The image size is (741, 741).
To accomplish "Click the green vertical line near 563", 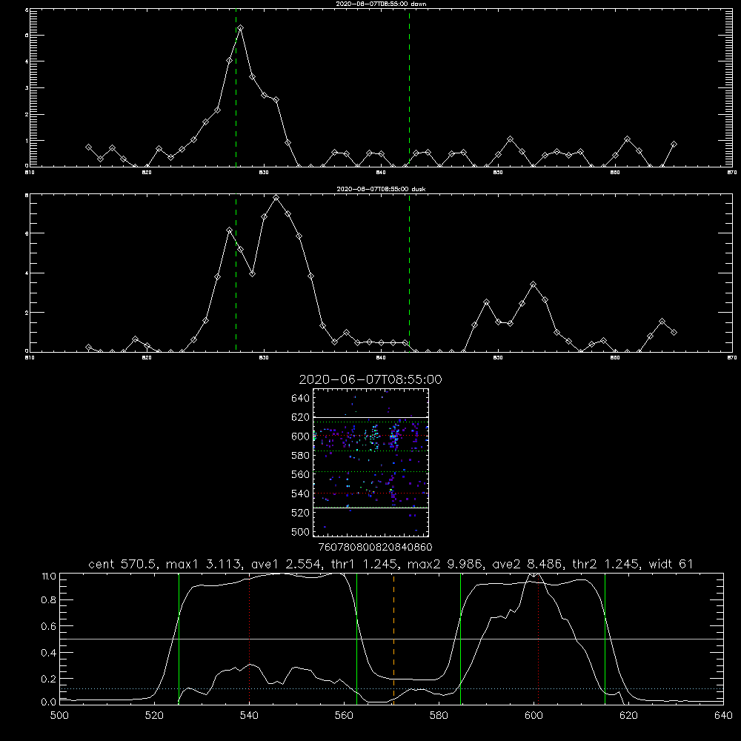I will [x=357, y=639].
